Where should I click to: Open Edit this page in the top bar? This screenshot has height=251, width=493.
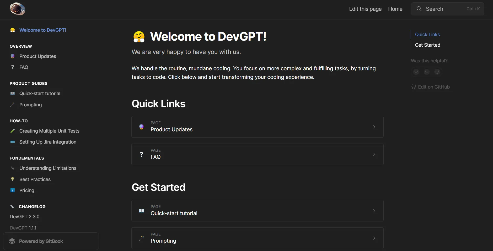pos(365,9)
